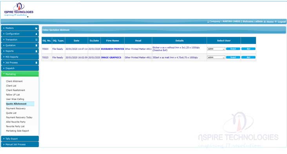287x154 pixels.
Task: Click Allot button for RUDRAKSH PRINTER row
Action: [248, 49]
